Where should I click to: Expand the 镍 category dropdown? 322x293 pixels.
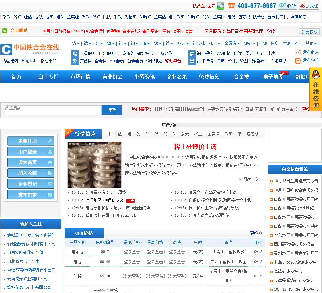tap(111, 43)
